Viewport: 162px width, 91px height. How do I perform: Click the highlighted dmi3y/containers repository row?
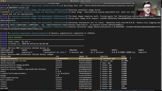[64, 59]
